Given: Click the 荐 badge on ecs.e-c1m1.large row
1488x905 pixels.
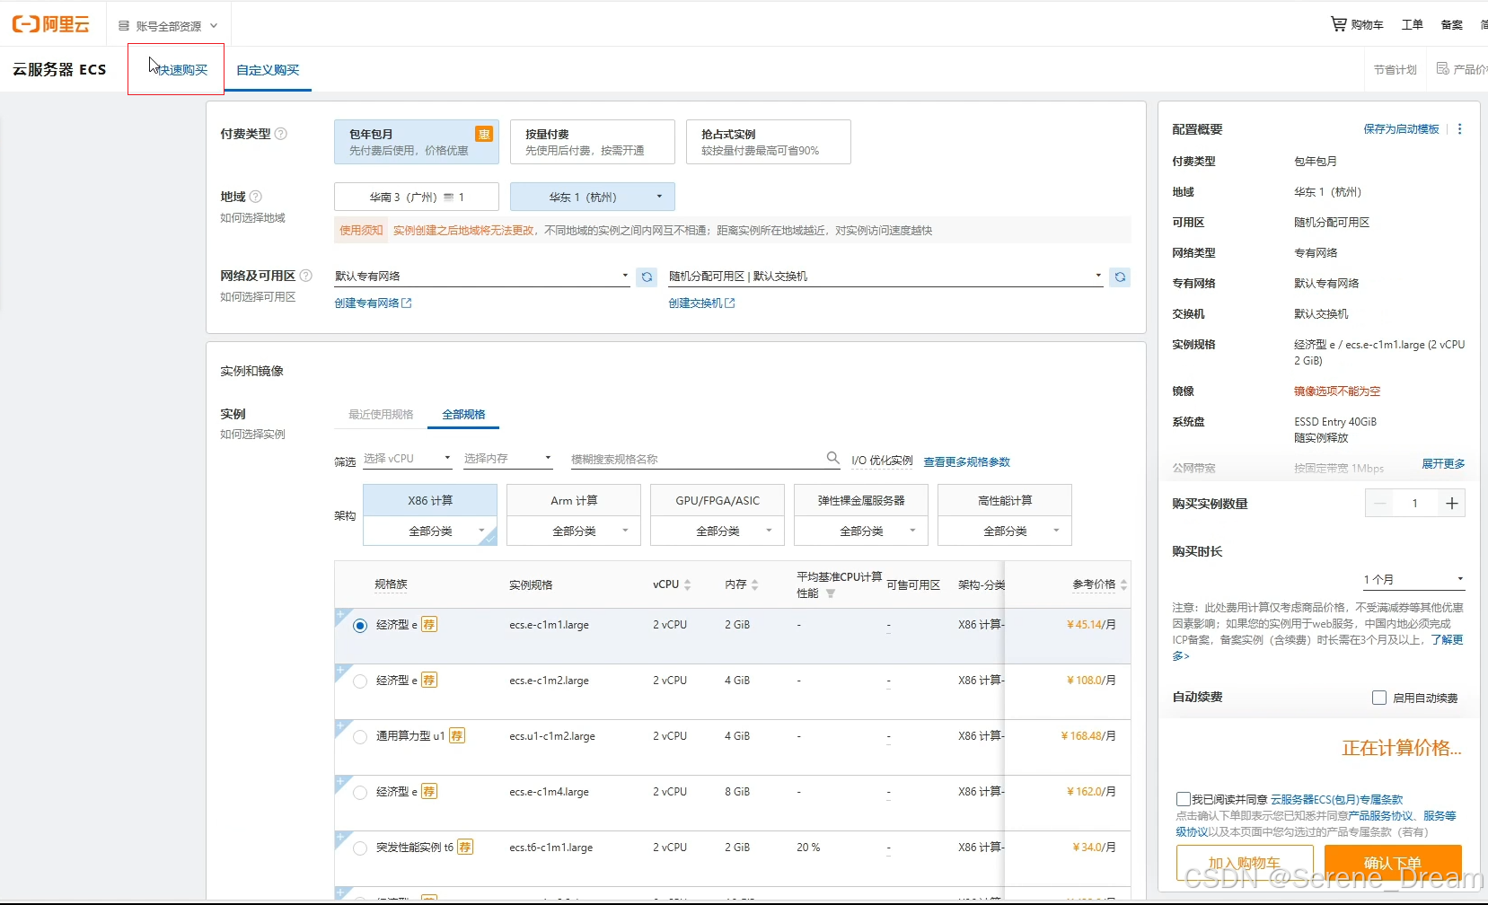Looking at the screenshot, I should [429, 625].
